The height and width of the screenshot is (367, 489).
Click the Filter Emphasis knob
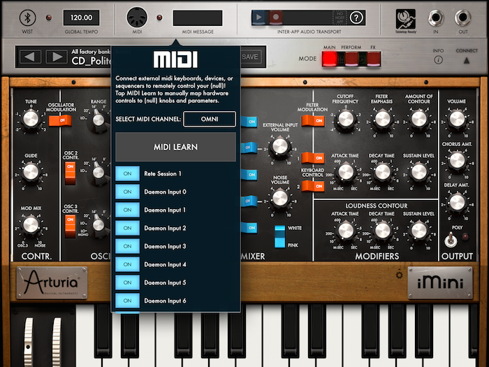383,119
